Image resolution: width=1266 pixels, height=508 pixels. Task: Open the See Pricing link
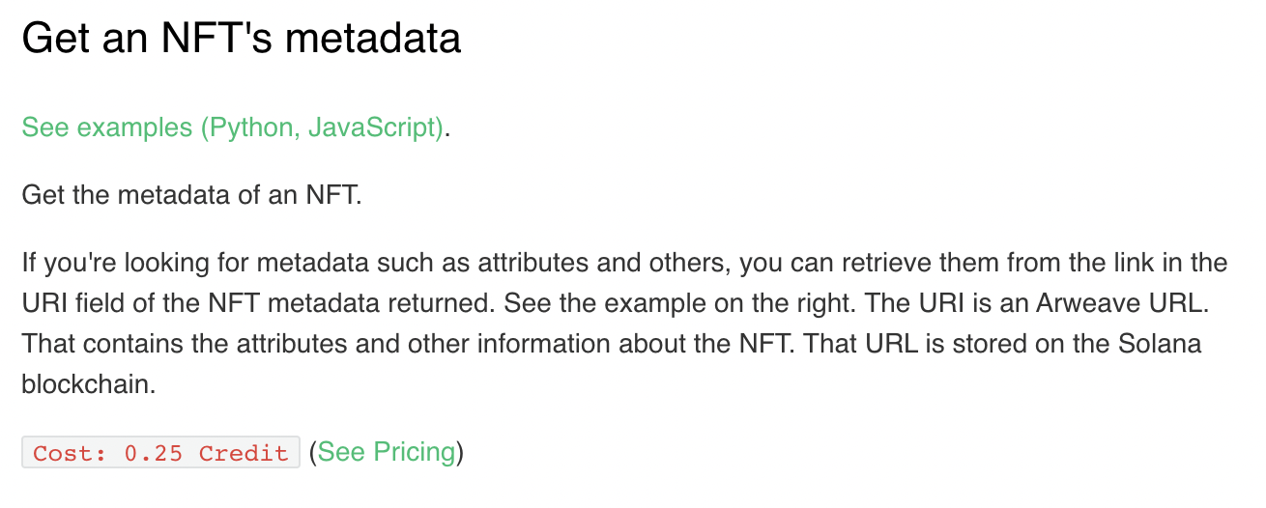point(387,452)
